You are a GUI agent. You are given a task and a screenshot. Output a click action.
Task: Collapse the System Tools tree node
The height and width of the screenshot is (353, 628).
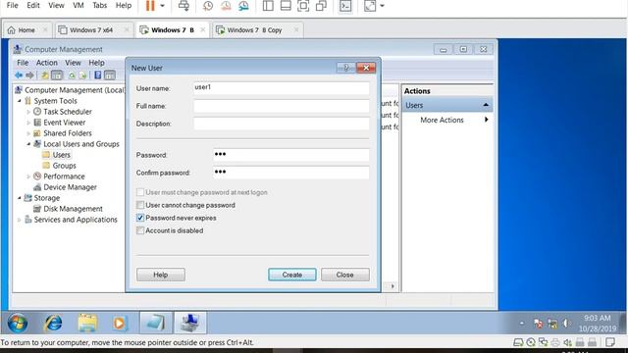point(20,101)
